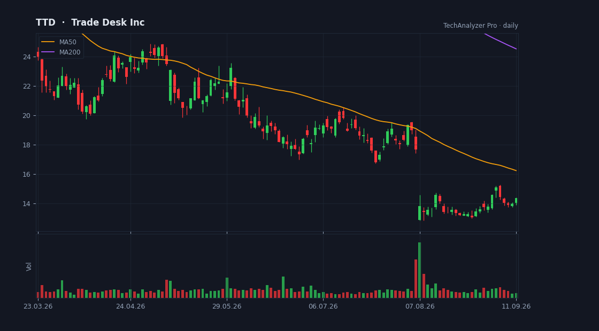Click the gap-down green candle at 07.08.26
Viewport: 599px width, 331px height.
pos(419,213)
